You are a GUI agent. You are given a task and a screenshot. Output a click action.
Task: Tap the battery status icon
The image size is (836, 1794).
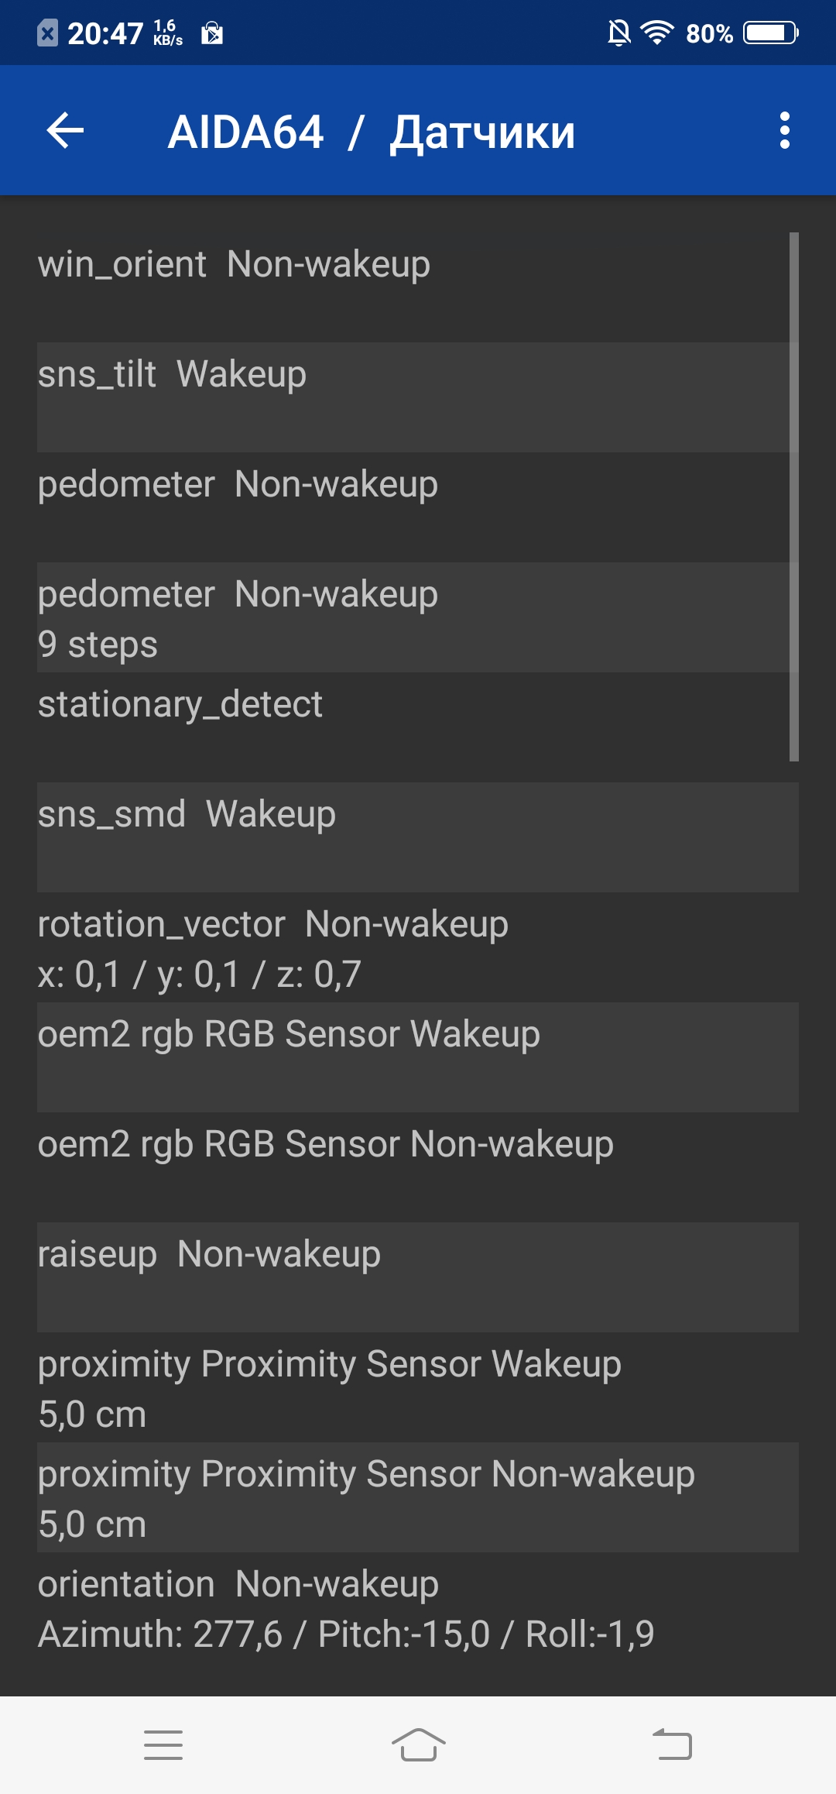(771, 33)
